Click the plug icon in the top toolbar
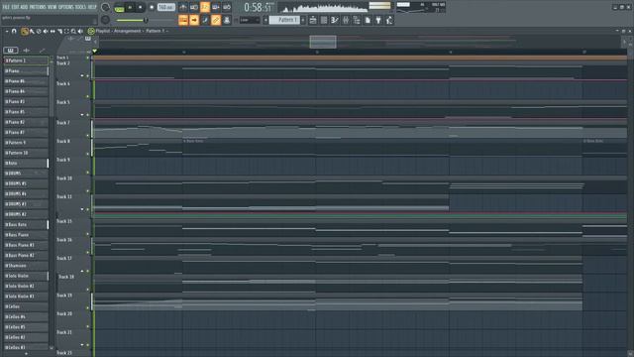Image resolution: width=634 pixels, height=357 pixels. [x=378, y=20]
